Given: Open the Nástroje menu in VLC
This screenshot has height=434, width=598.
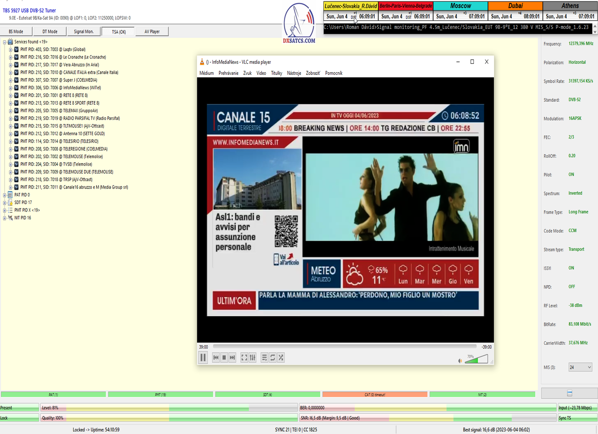Looking at the screenshot, I should coord(294,73).
